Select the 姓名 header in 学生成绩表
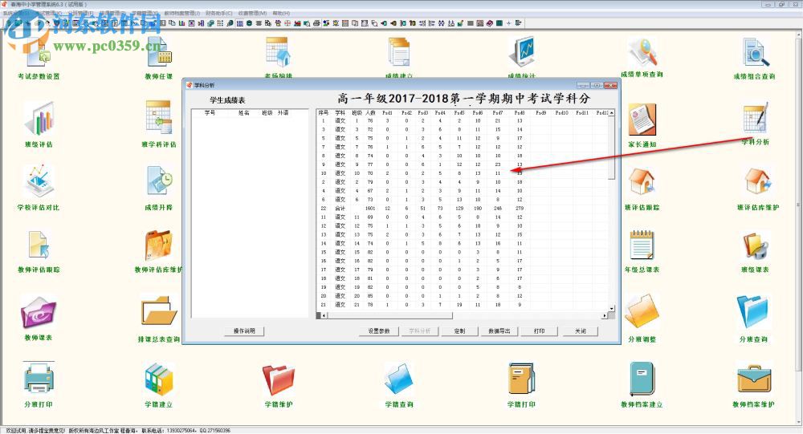 244,112
